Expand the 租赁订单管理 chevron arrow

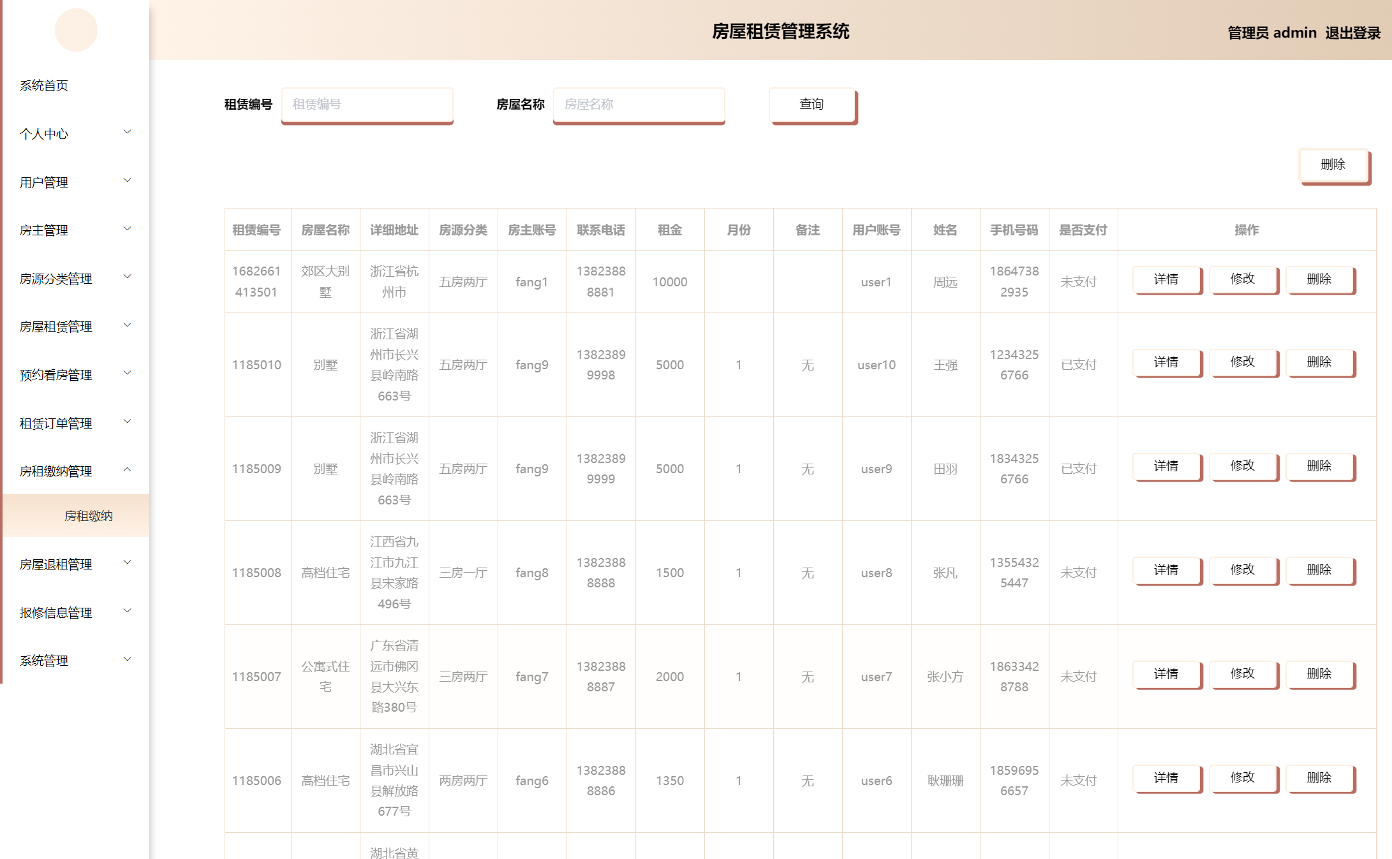(x=127, y=422)
